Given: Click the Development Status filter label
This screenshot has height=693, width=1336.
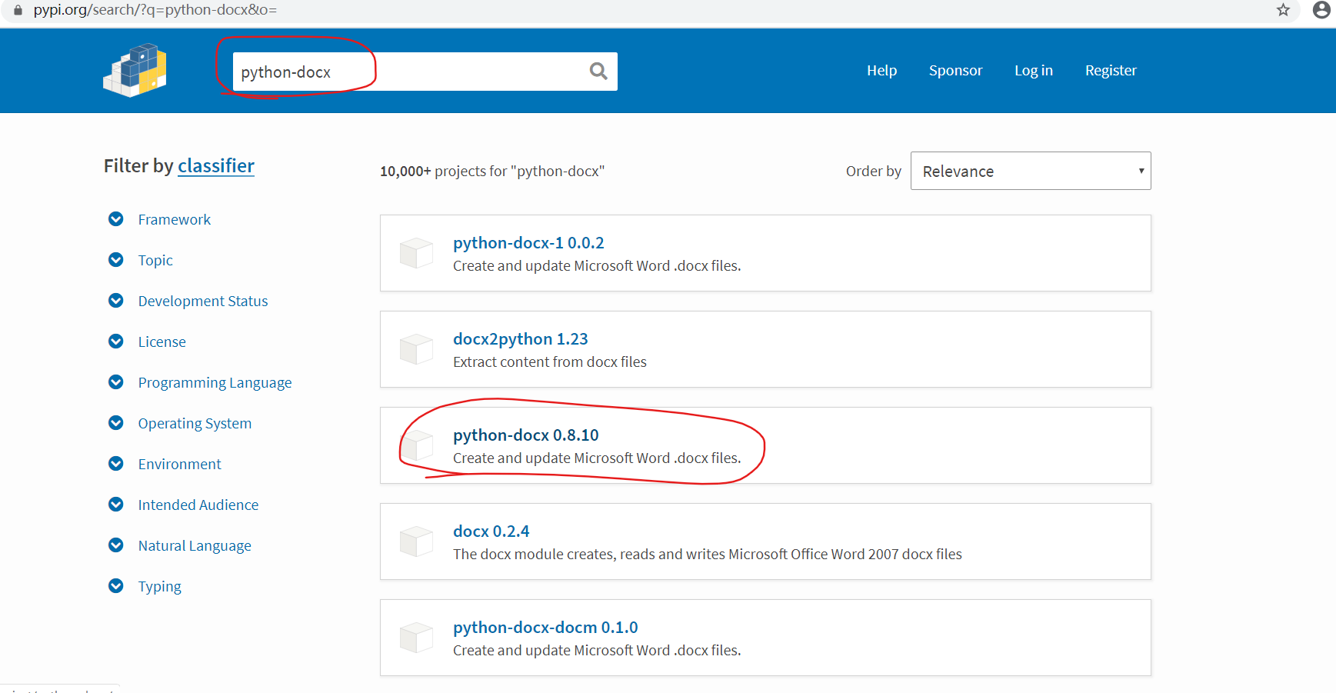Looking at the screenshot, I should pos(203,301).
